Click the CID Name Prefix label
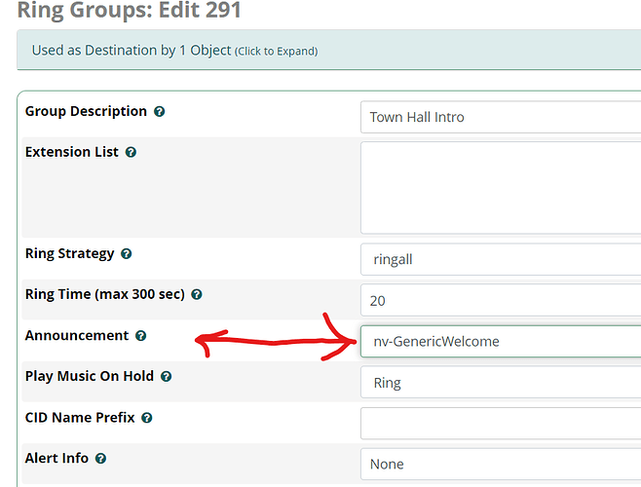This screenshot has height=487, width=641. 80,418
